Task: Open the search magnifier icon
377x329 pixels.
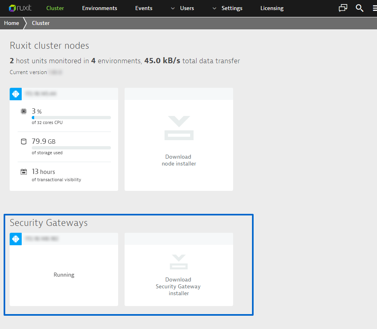Action: click(359, 8)
